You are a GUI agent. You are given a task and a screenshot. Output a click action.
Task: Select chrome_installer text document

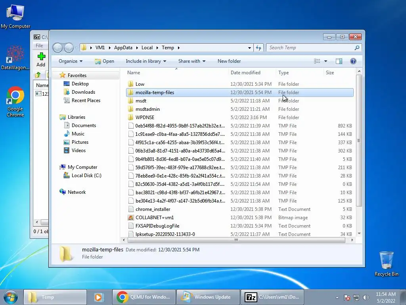coord(240,209)
